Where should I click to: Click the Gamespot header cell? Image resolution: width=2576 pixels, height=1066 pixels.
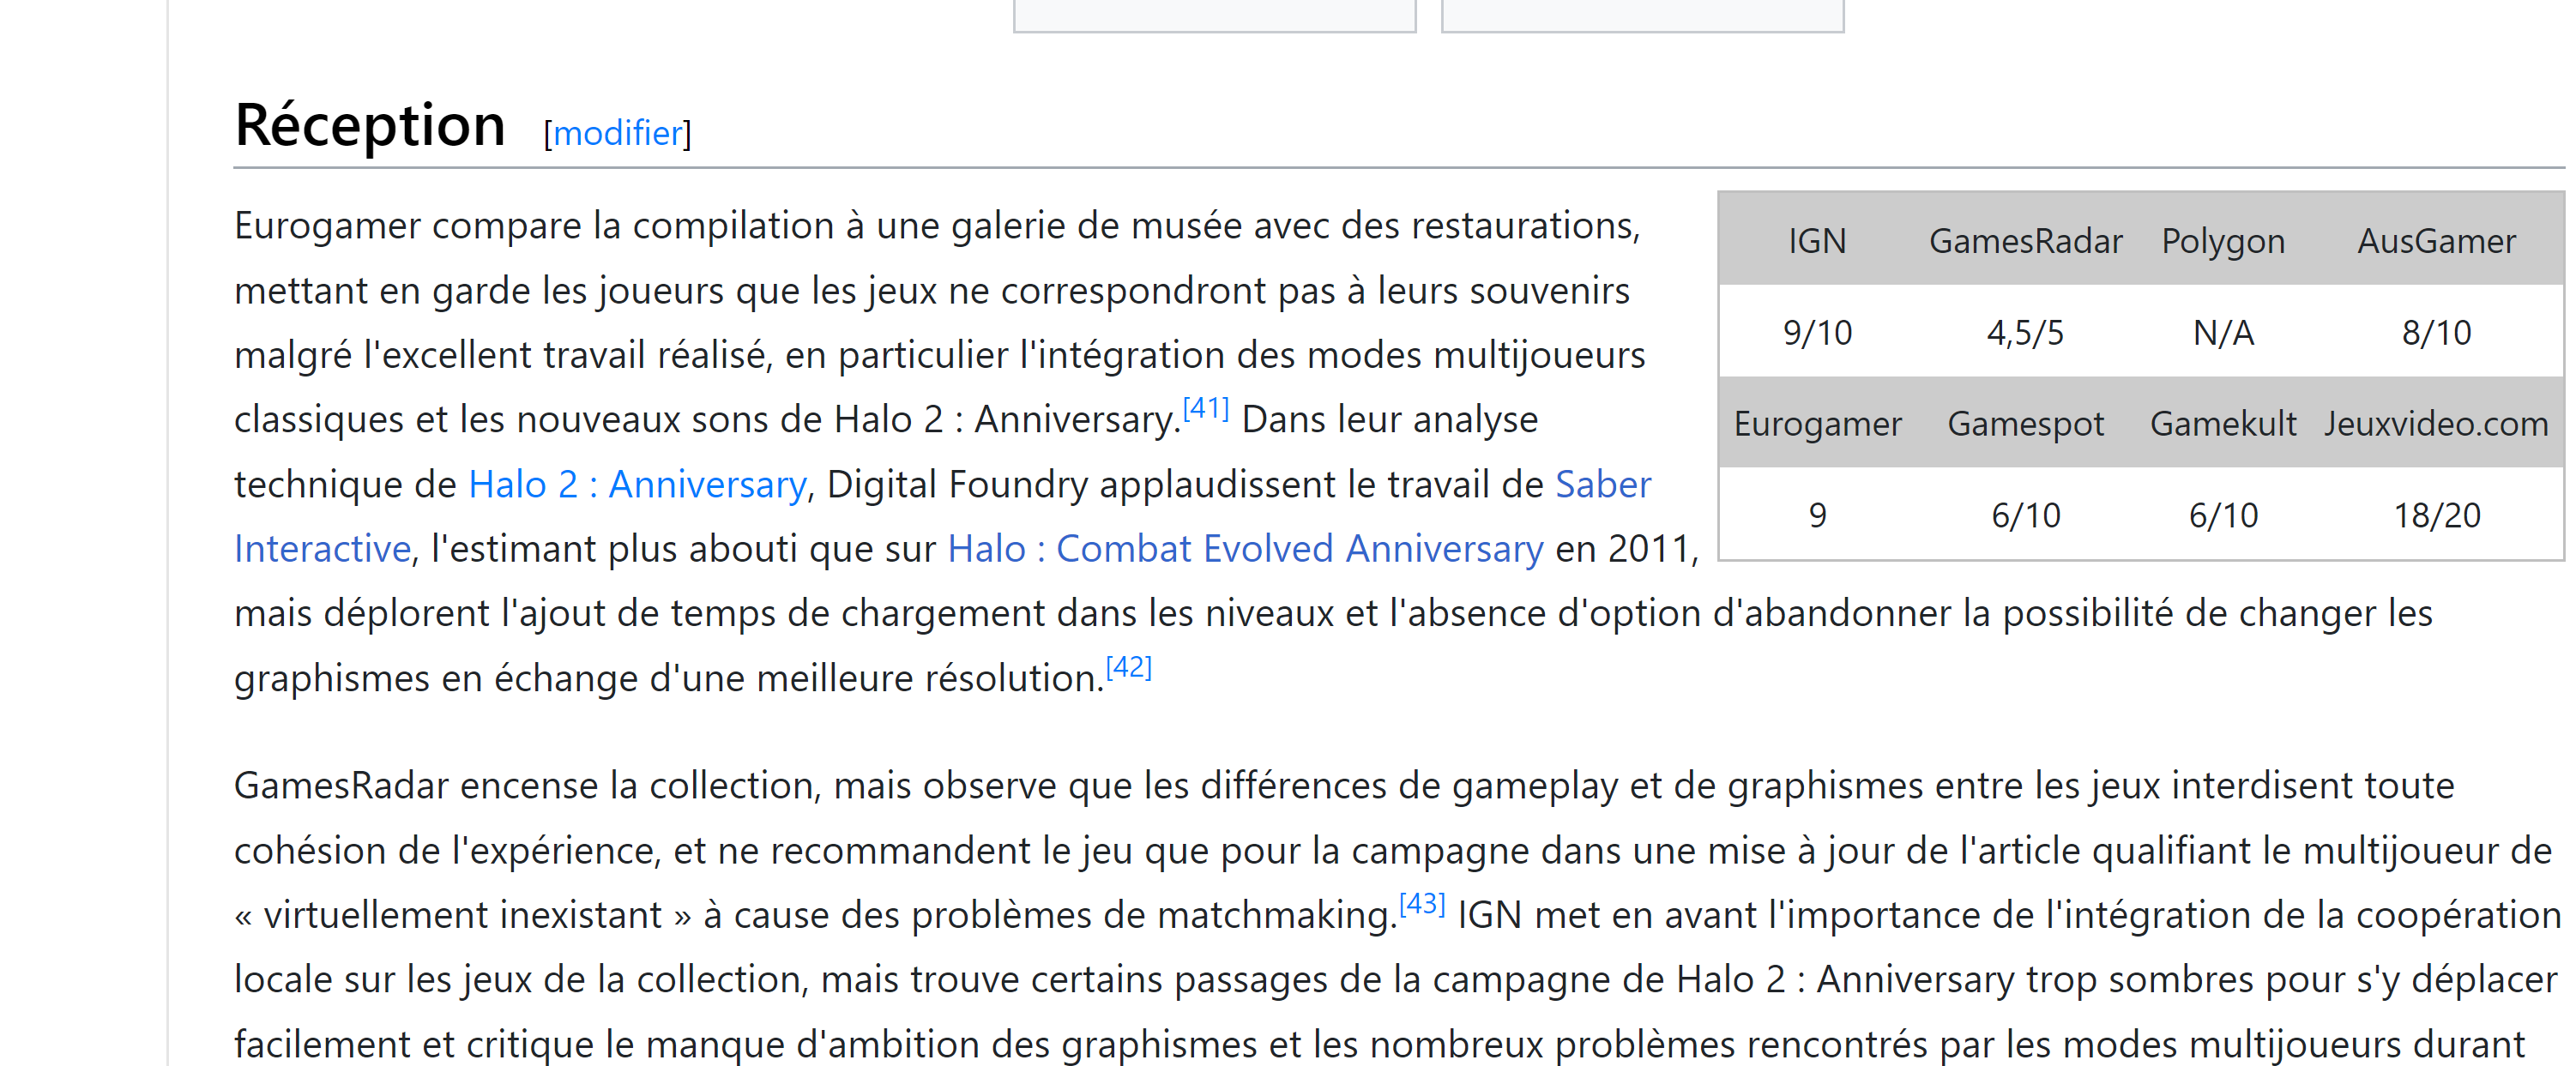[2025, 424]
